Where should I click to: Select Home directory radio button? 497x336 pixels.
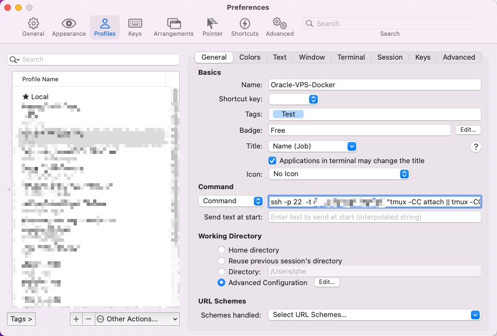[x=221, y=250]
